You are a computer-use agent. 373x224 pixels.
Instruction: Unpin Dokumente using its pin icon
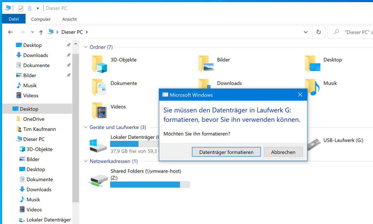68,65
